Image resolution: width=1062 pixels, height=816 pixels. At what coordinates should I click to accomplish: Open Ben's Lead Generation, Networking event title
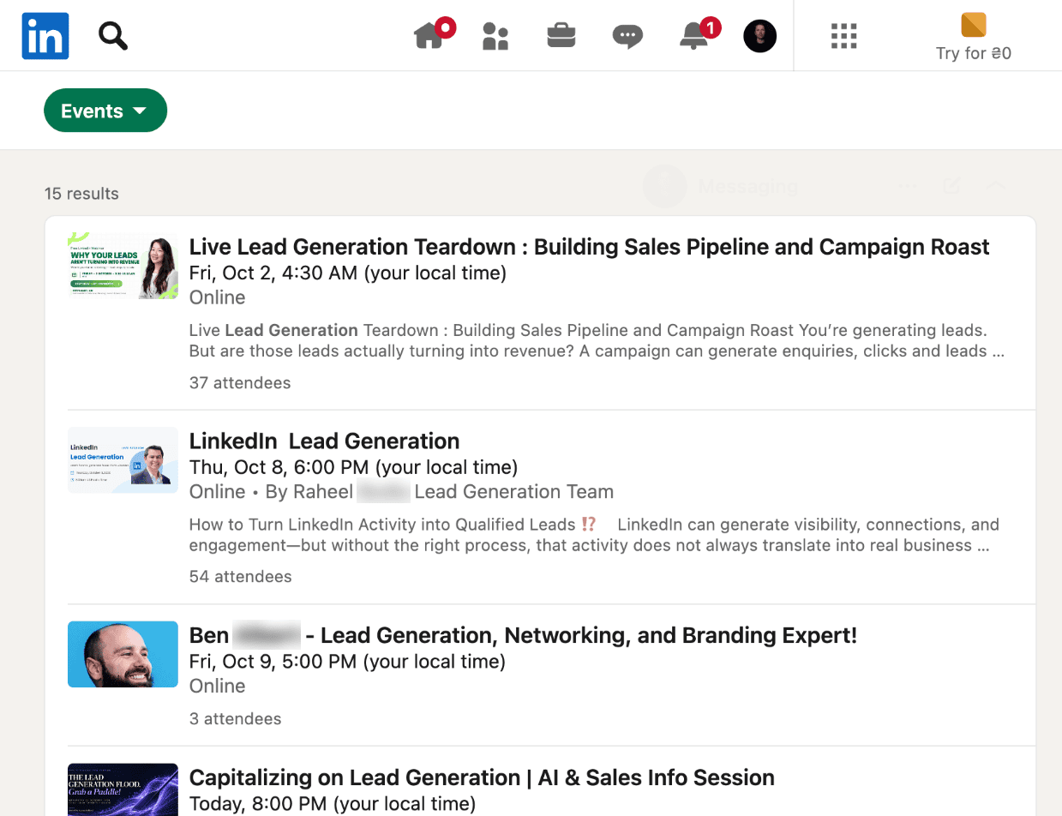523,636
